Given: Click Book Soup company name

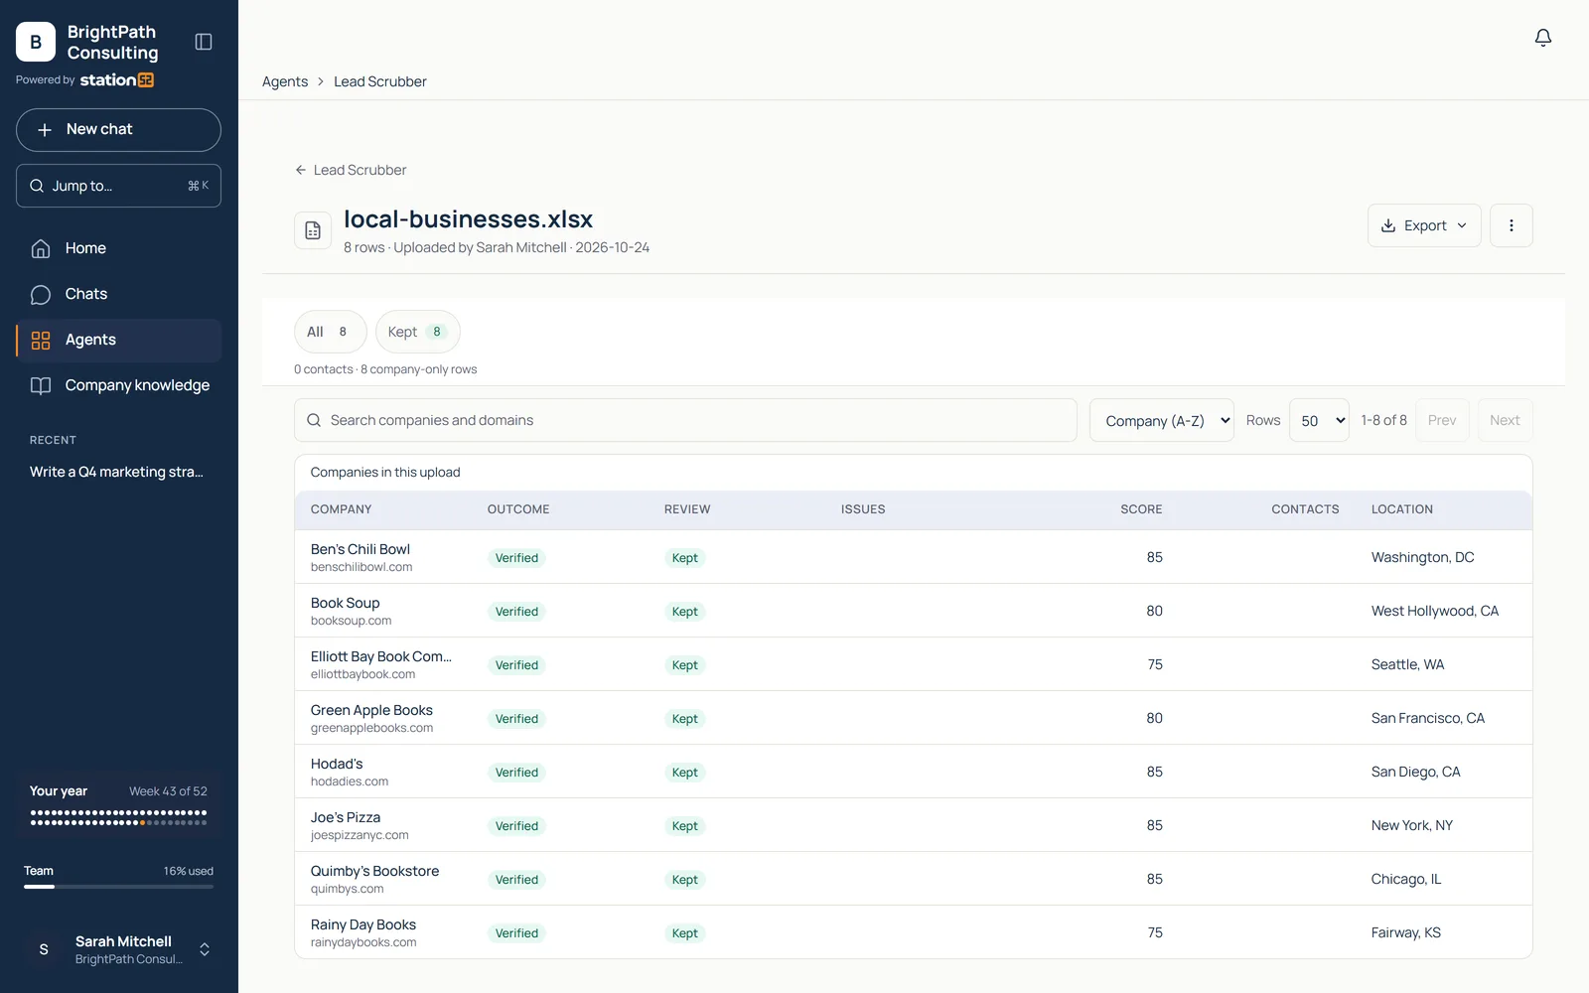Looking at the screenshot, I should pos(345,603).
